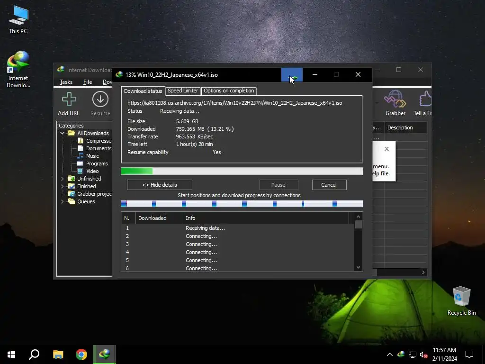
Task: Show hidden tray icons chevron
Action: [390, 355]
